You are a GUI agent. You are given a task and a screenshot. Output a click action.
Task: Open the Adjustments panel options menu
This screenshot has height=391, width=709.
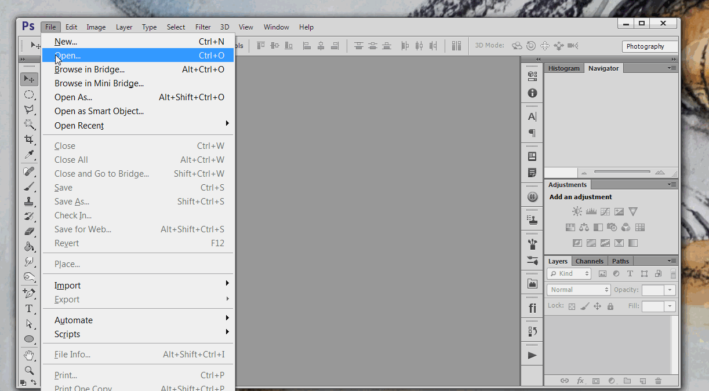click(672, 185)
